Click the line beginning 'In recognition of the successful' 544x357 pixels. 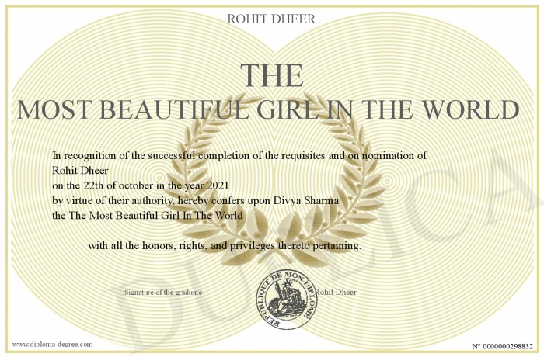click(x=239, y=156)
